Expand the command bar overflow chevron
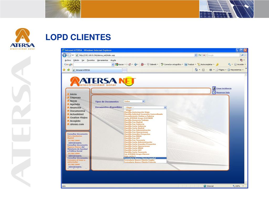Screen dimensions: 269x201 pos(246,69)
